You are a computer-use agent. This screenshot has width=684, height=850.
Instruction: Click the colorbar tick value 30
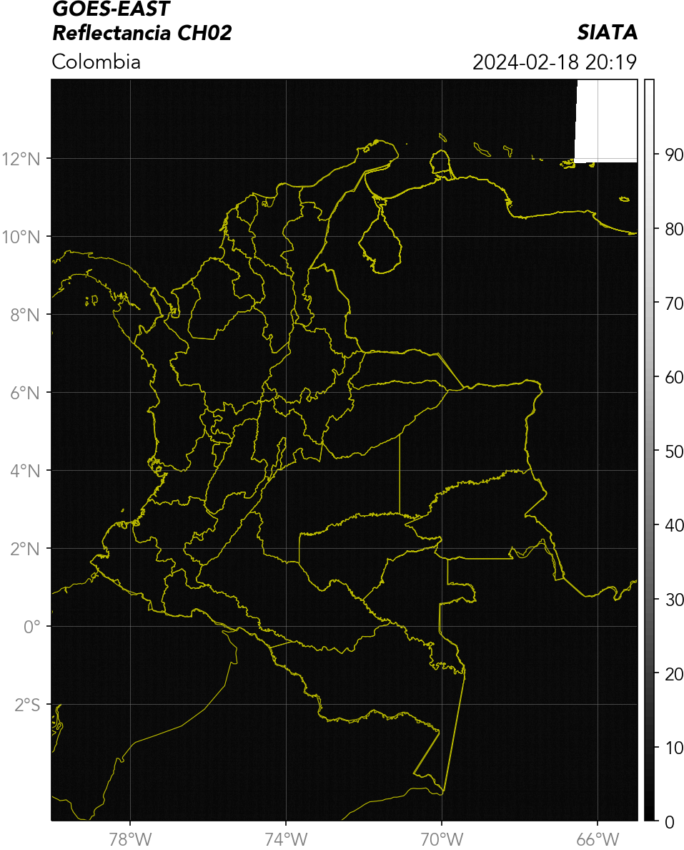pos(674,600)
